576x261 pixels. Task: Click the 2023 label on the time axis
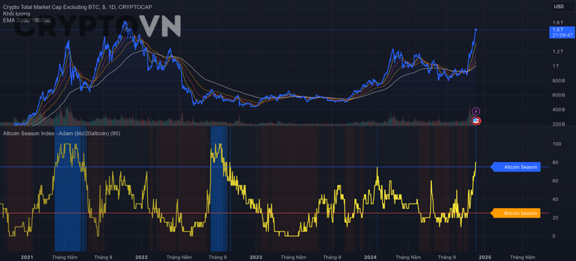click(x=256, y=257)
